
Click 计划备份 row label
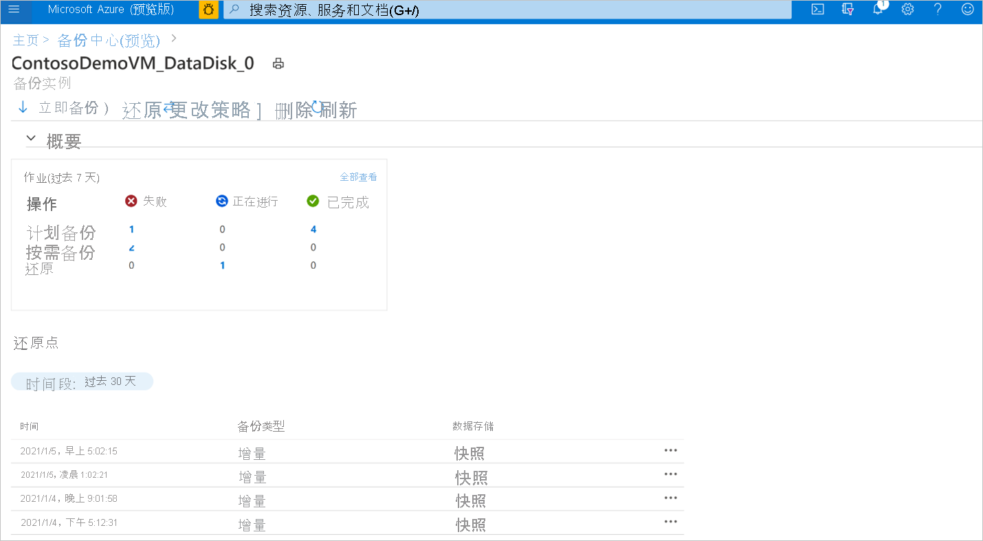tap(61, 233)
